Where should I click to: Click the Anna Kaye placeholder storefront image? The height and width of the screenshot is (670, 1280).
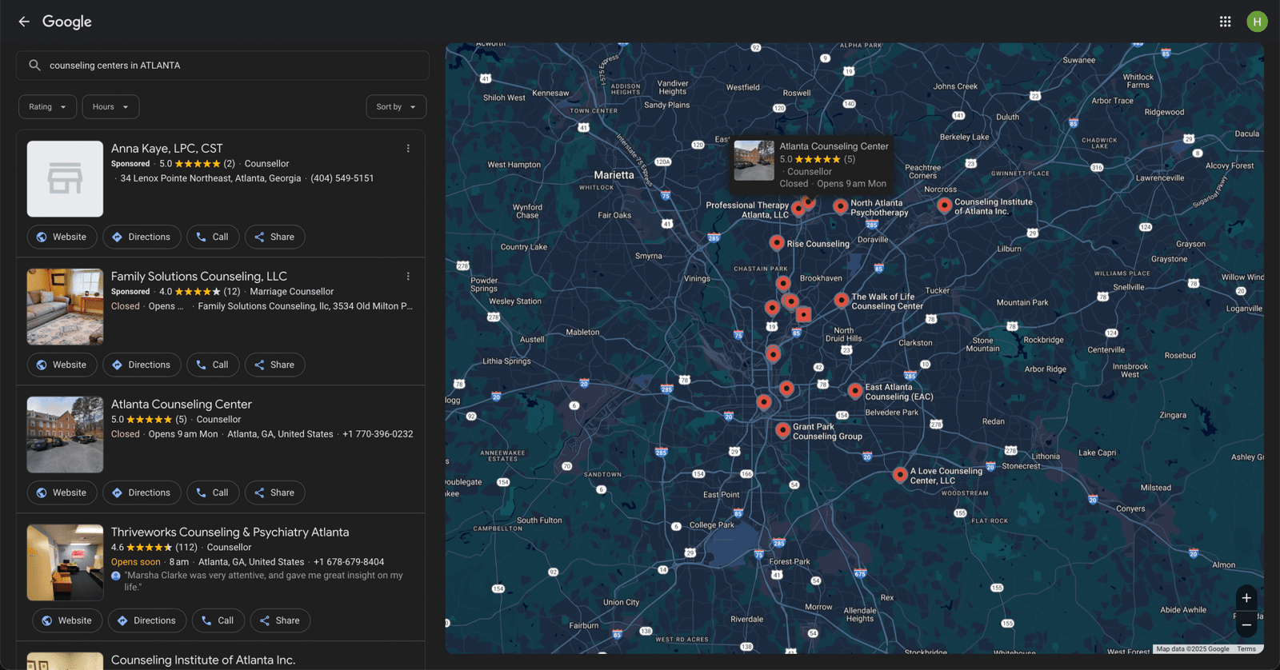pos(65,179)
